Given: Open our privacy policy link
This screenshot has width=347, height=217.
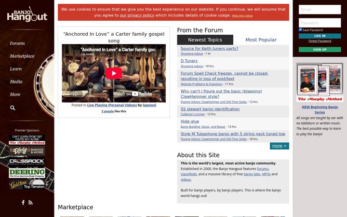Looking at the screenshot, I should (x=137, y=15).
